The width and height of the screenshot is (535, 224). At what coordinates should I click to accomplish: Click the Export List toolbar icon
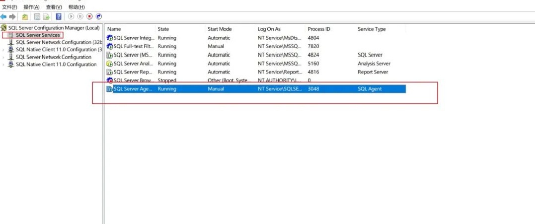(x=46, y=16)
